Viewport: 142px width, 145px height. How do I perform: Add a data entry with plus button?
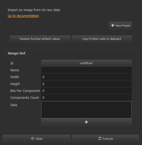tap(86, 122)
